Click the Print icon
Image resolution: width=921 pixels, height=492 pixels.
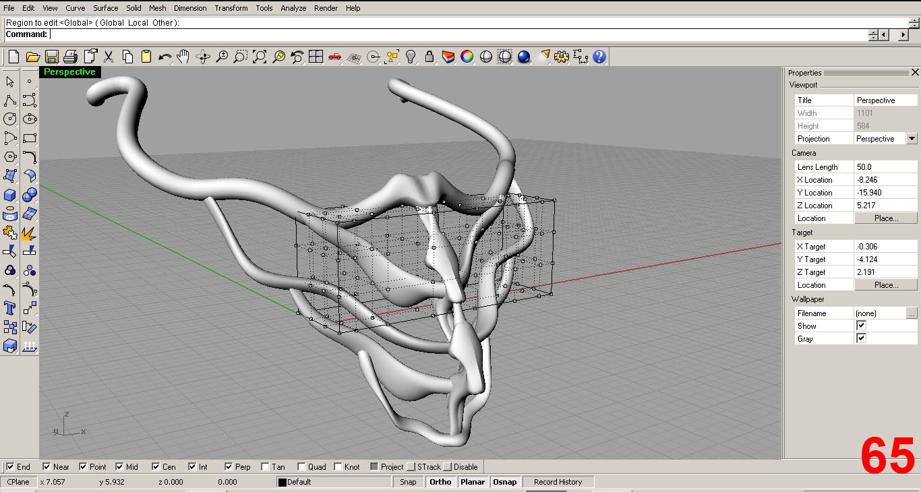pyautogui.click(x=70, y=57)
